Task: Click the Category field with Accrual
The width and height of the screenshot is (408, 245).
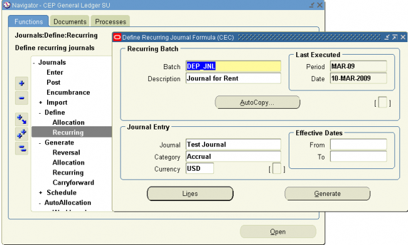Action: coord(234,156)
